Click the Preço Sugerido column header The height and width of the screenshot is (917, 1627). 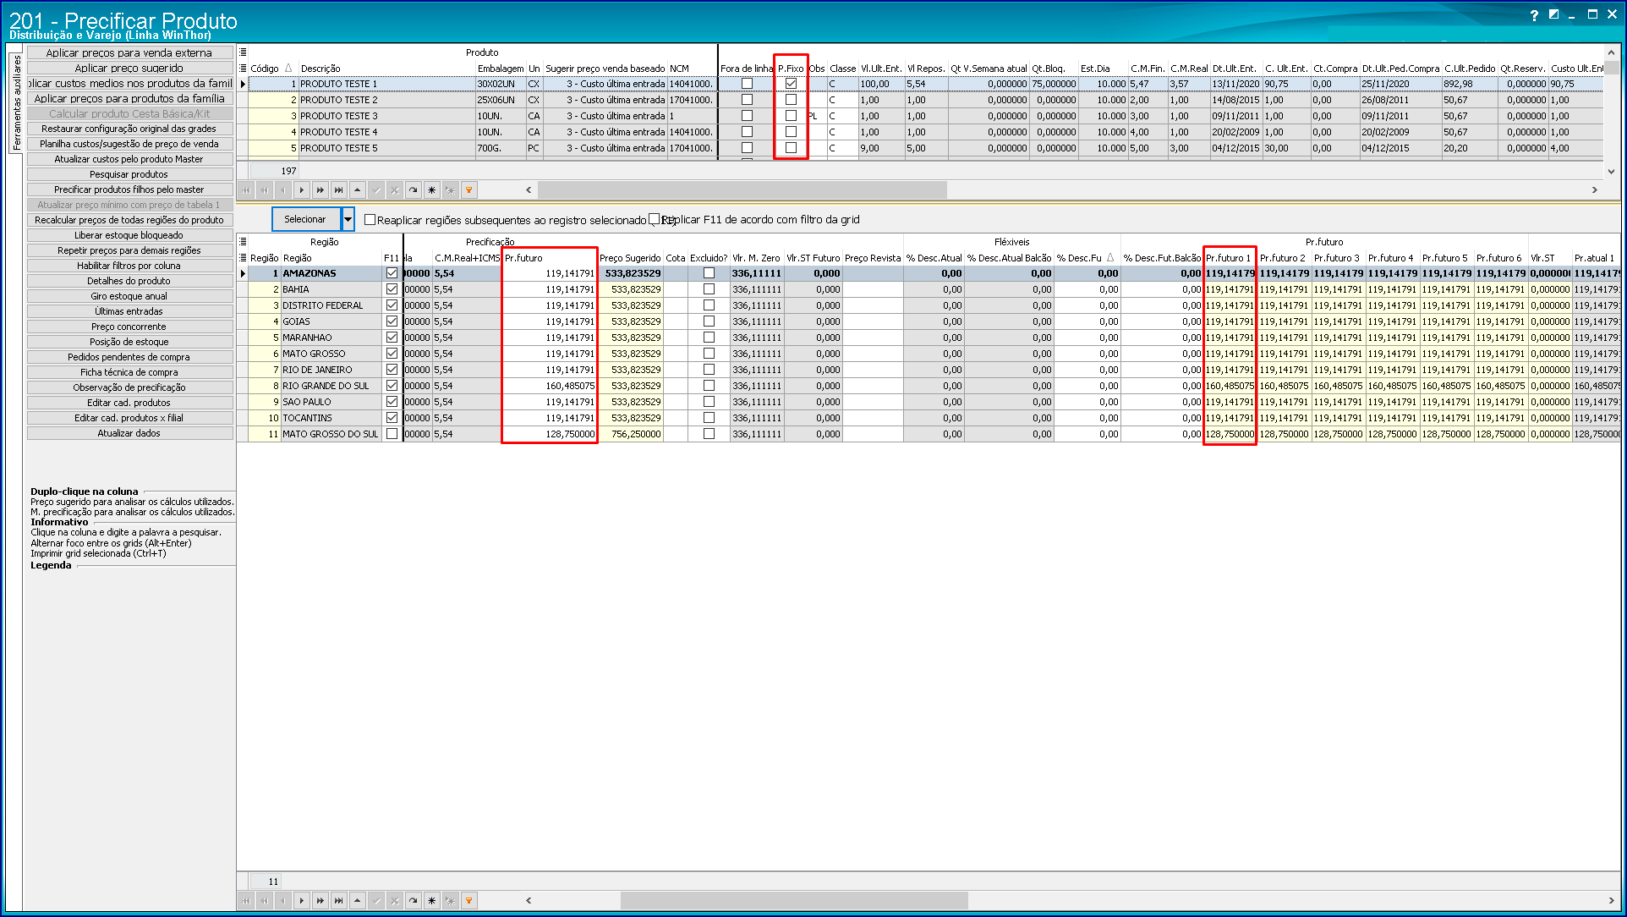tap(630, 258)
